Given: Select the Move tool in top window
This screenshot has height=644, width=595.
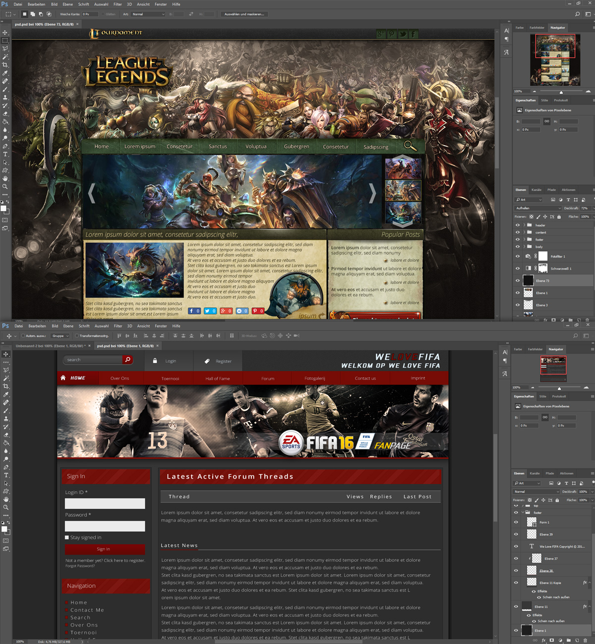Looking at the screenshot, I should (x=5, y=33).
